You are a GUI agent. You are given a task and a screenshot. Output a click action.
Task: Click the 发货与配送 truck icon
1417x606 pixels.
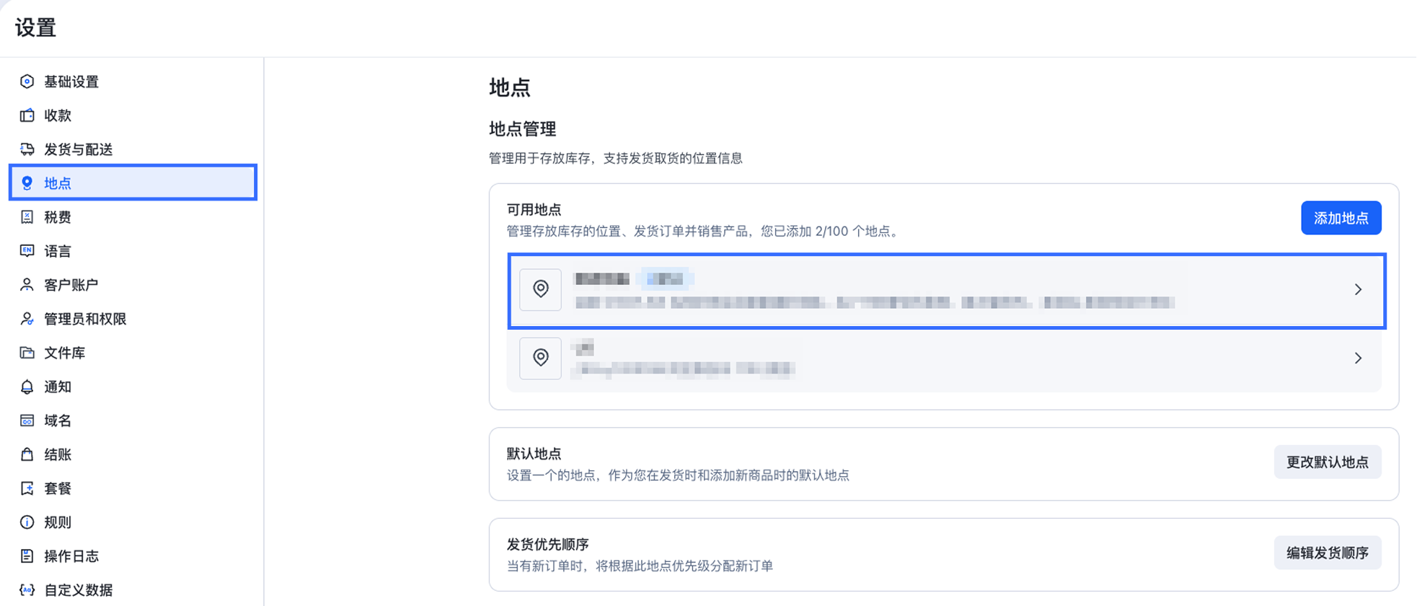(x=27, y=149)
